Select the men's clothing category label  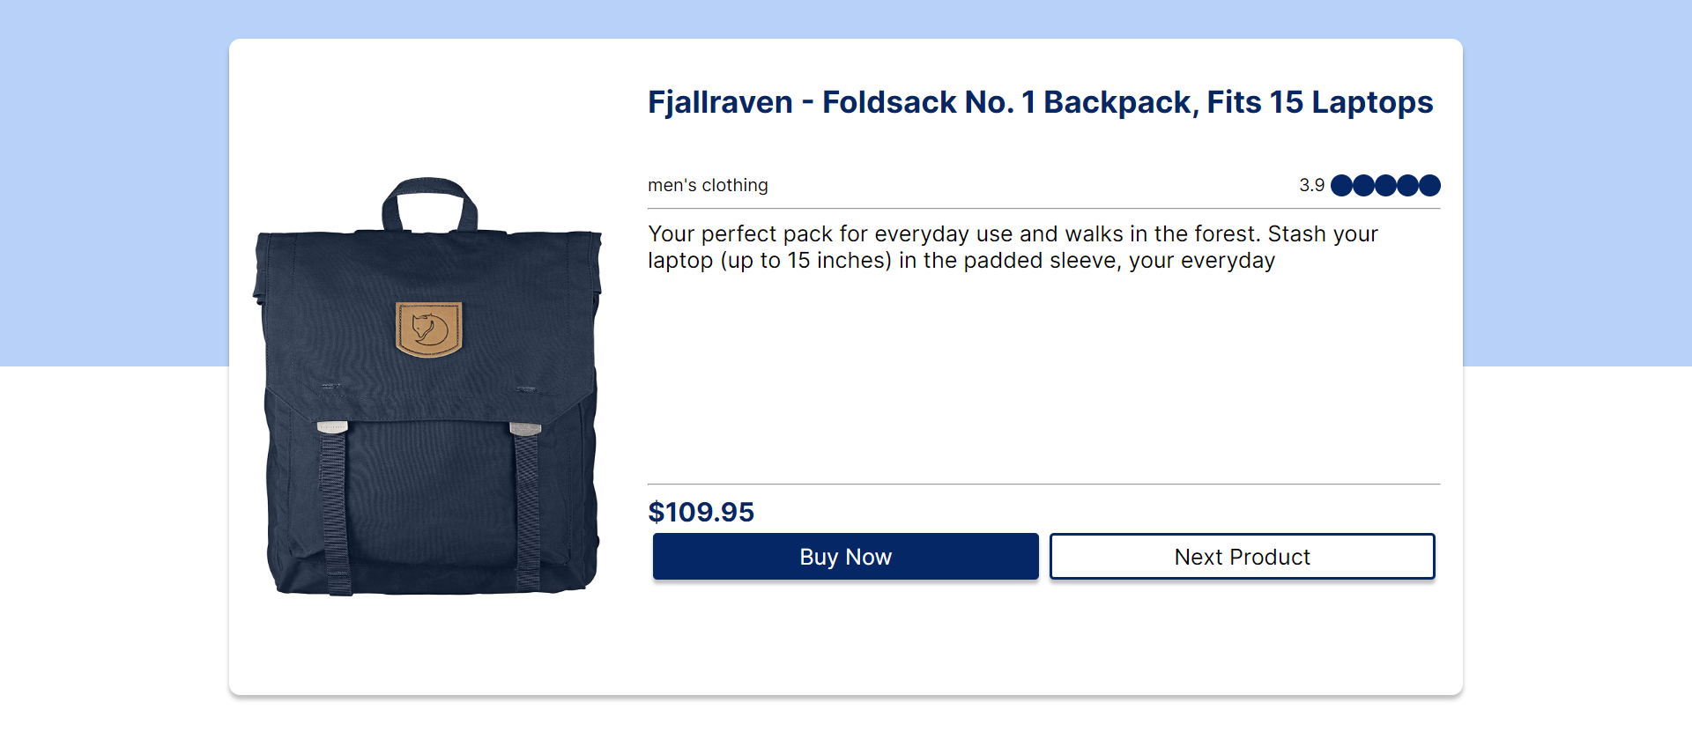coord(708,185)
